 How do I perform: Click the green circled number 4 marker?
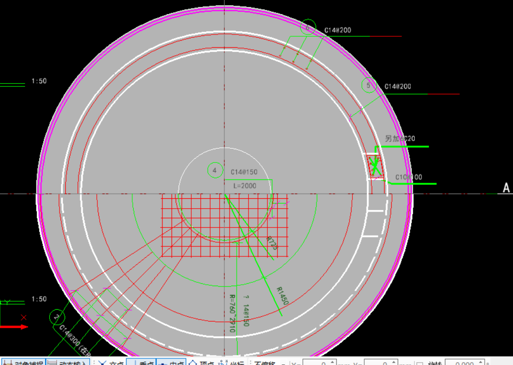(x=215, y=170)
